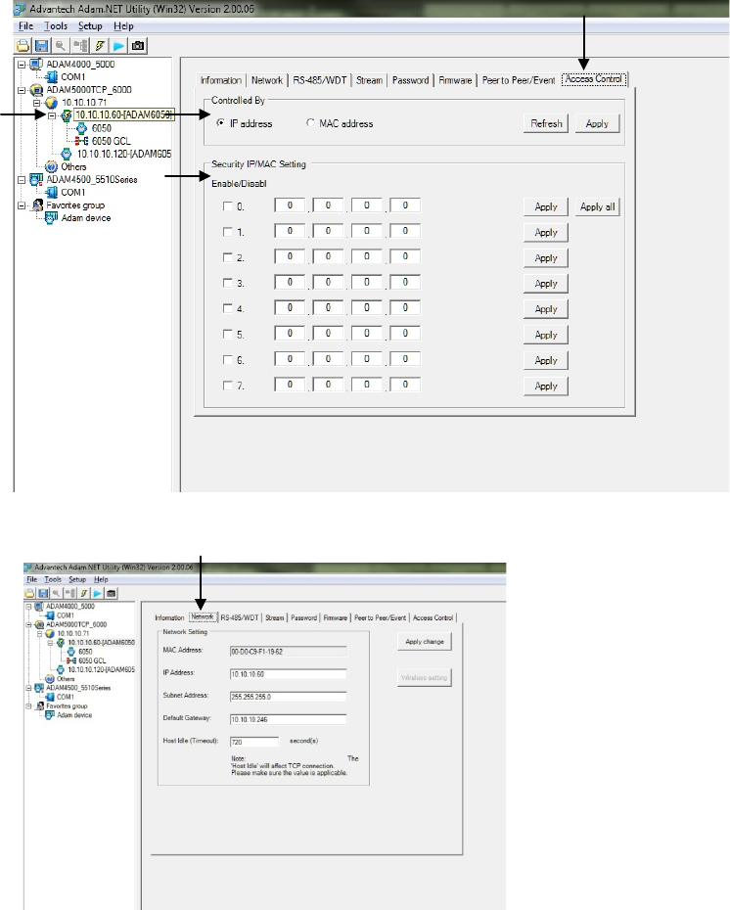This screenshot has height=910, width=730.
Task: Click first octet field of security row 0.
Action: pyautogui.click(x=290, y=205)
